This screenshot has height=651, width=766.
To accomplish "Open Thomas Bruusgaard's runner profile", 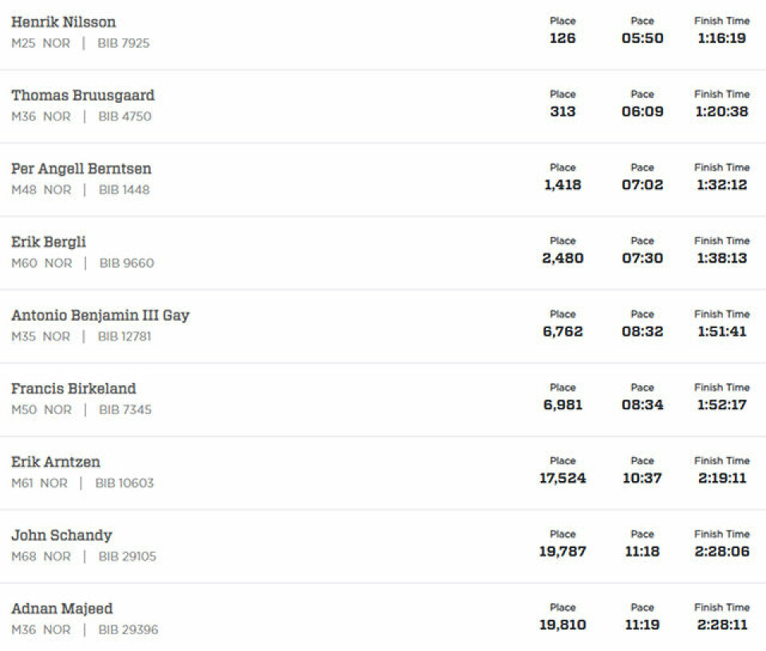I will pos(83,95).
